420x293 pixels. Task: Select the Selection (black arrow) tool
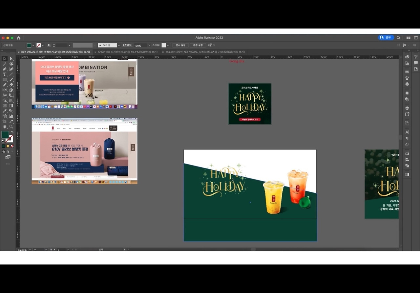(x=5, y=59)
